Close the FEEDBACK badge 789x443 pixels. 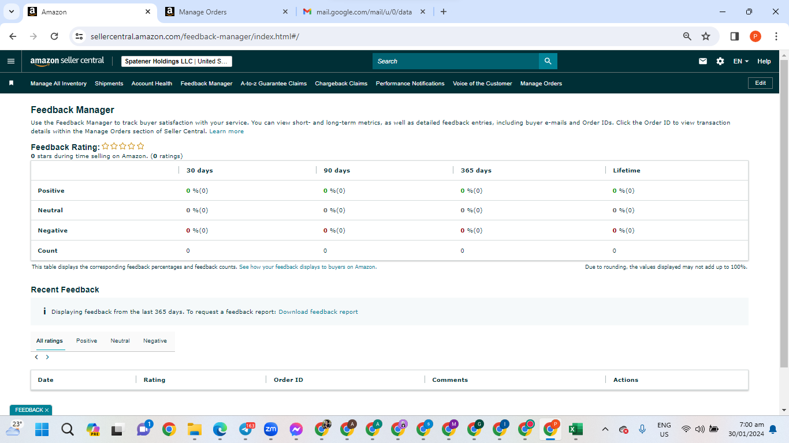click(x=47, y=410)
